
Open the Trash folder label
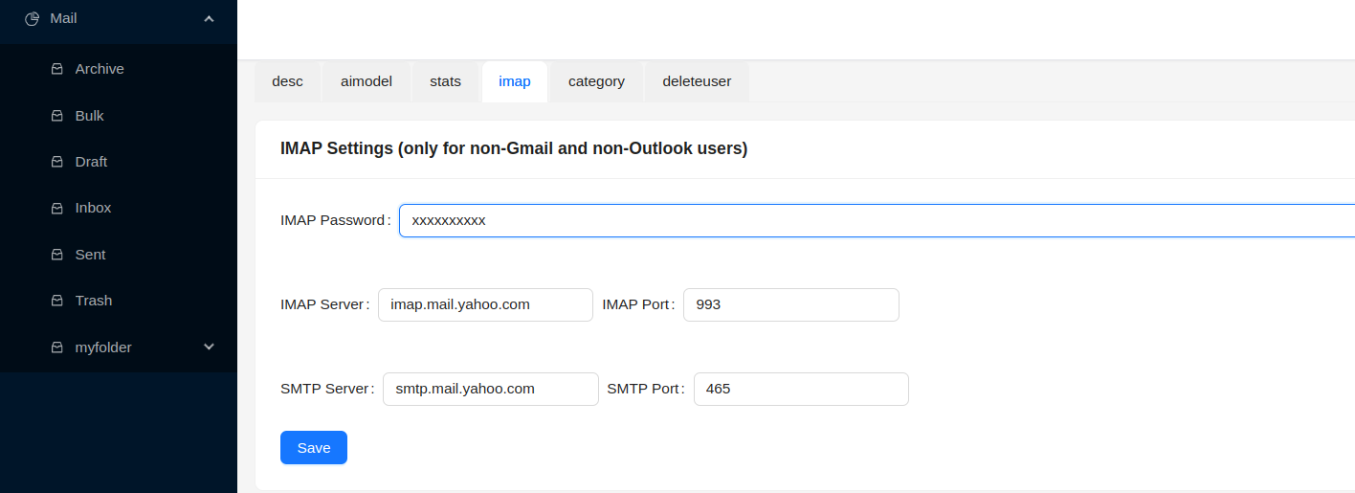[94, 301]
